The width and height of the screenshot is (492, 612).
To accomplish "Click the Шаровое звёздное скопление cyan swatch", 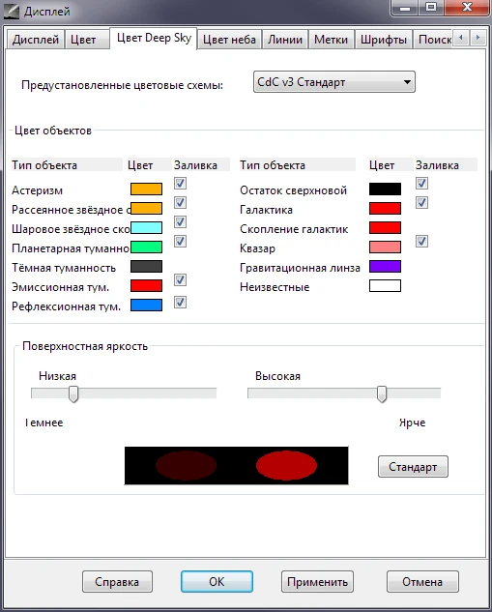I will (x=146, y=227).
